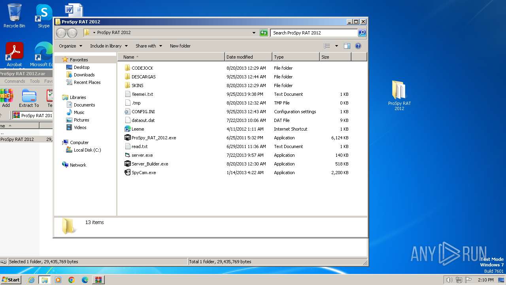
Task: Open the WinRAR Commands menu
Action: (x=15, y=81)
